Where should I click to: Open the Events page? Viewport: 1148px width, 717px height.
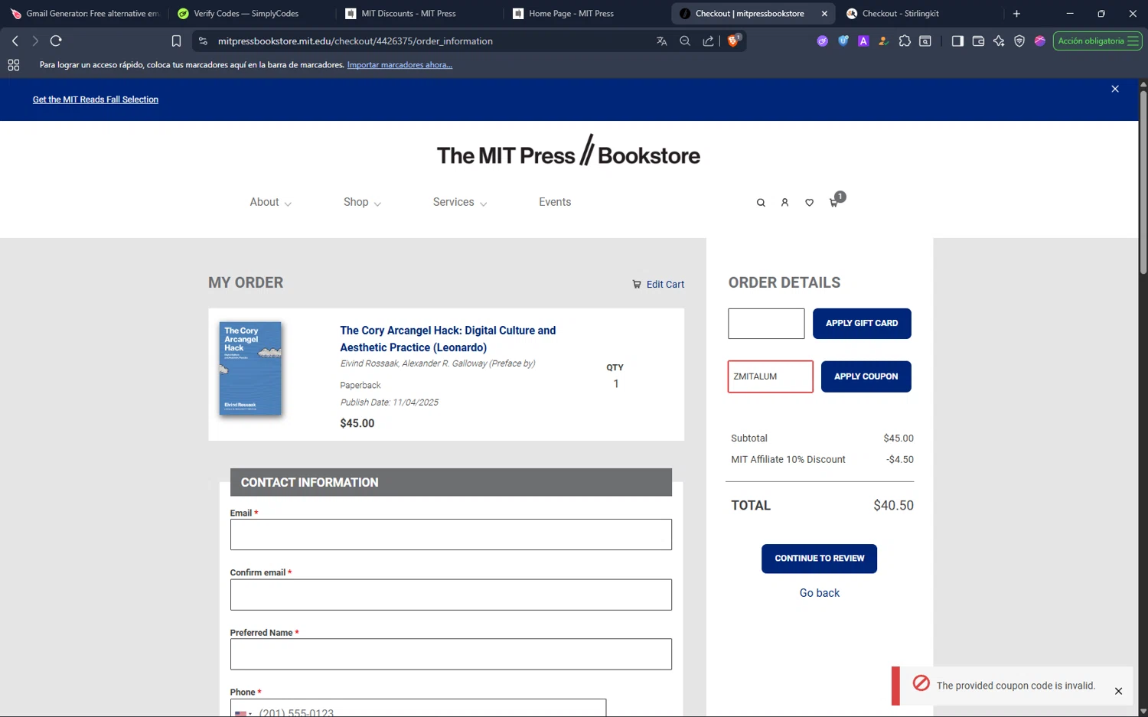pos(555,202)
